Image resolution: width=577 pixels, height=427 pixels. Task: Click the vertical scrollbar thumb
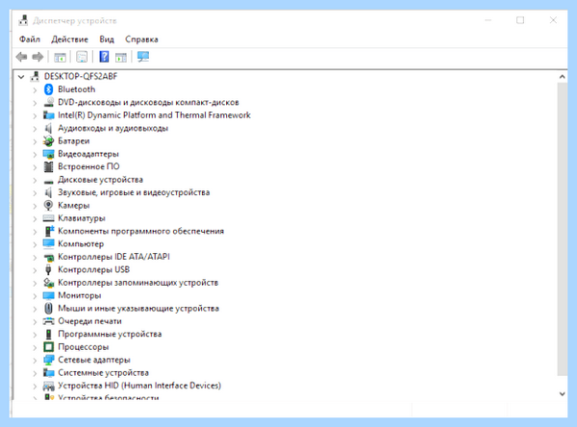pyautogui.click(x=563, y=229)
